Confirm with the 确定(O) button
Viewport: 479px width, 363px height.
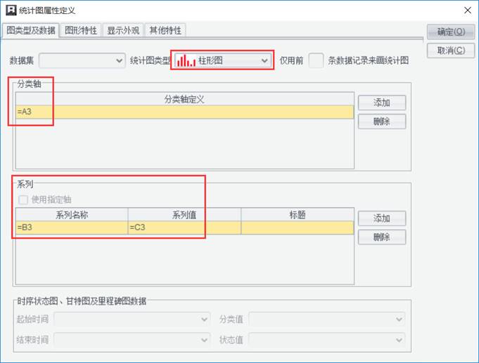pos(451,32)
